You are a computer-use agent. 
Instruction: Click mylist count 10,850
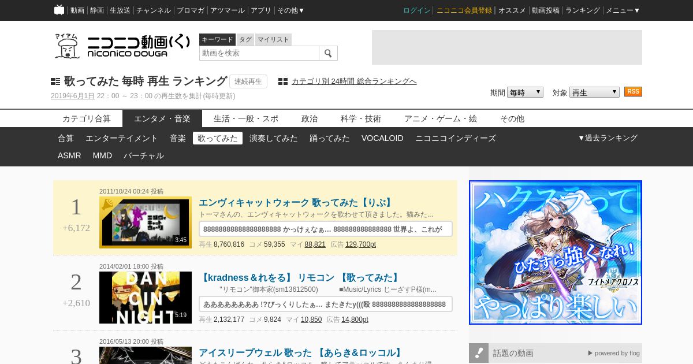point(311,320)
